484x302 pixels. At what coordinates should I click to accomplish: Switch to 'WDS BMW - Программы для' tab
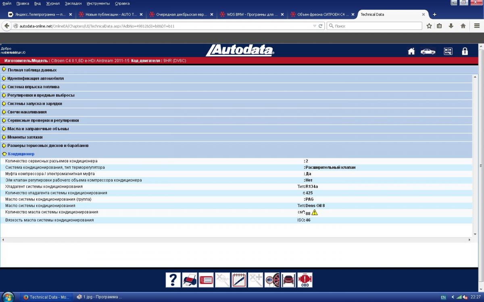(x=251, y=14)
